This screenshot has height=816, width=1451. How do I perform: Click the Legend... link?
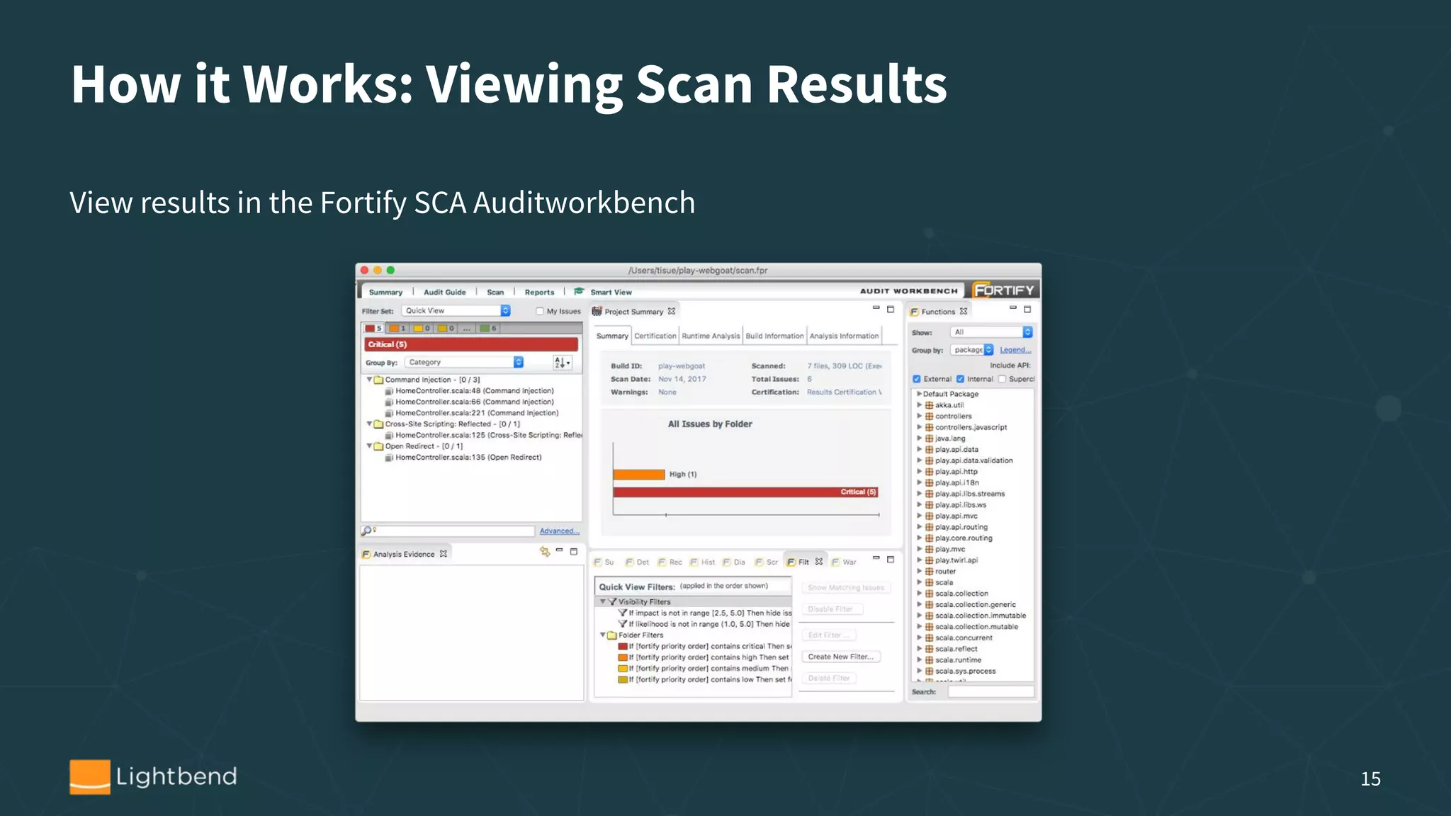1015,350
